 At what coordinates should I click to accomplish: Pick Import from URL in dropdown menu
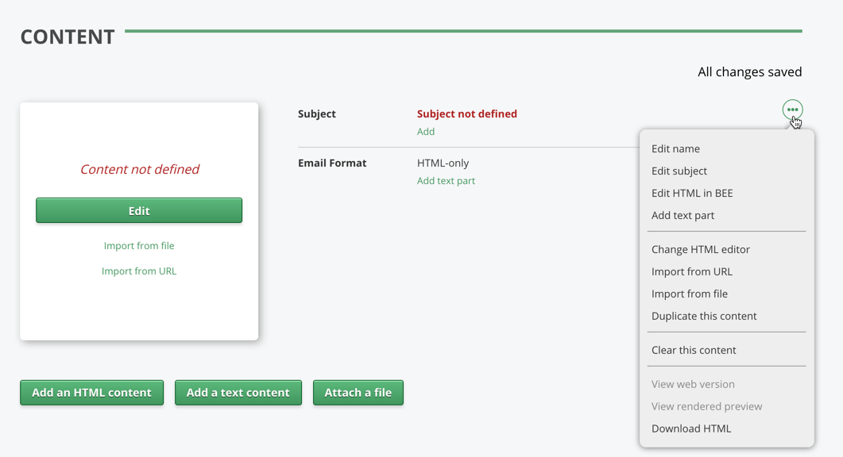(691, 271)
